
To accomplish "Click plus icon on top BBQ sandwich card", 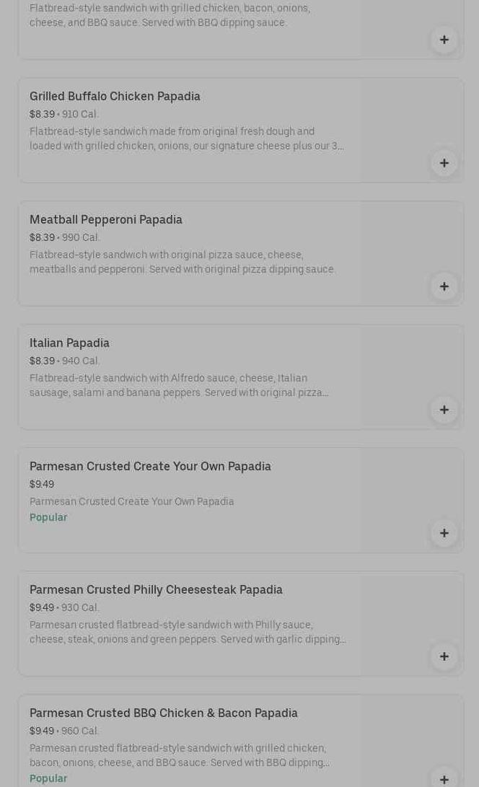I will [x=444, y=40].
